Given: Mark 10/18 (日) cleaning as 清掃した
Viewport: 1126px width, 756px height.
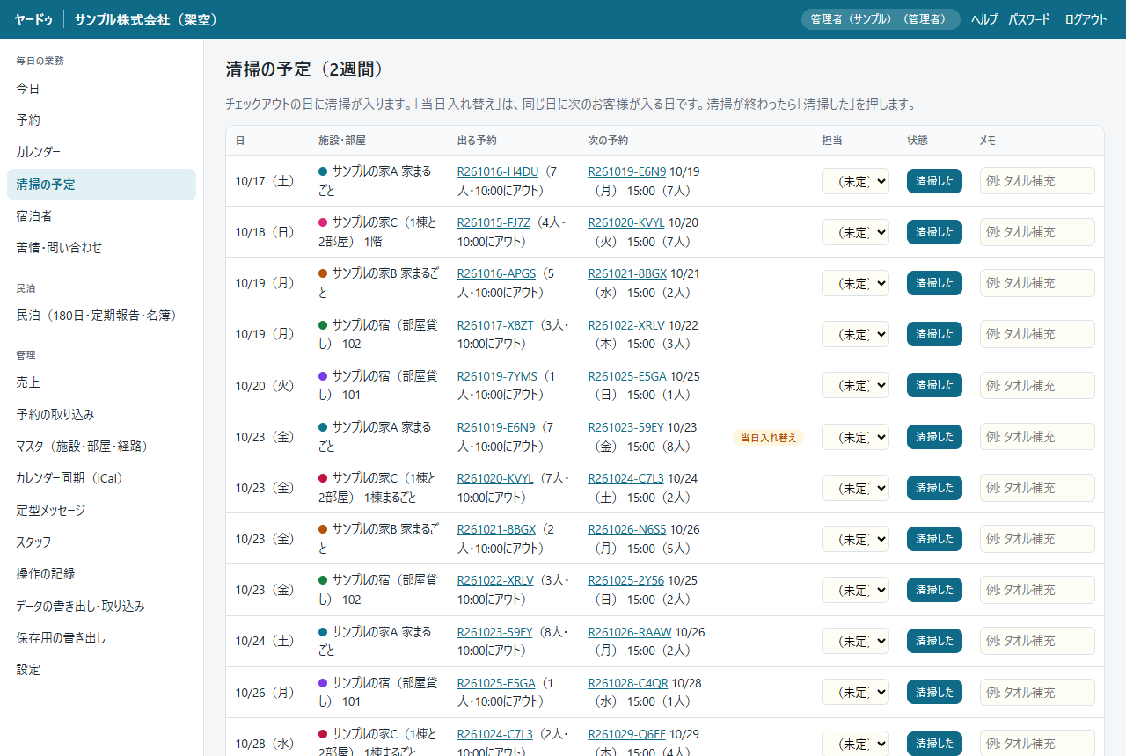Looking at the screenshot, I should coord(934,232).
